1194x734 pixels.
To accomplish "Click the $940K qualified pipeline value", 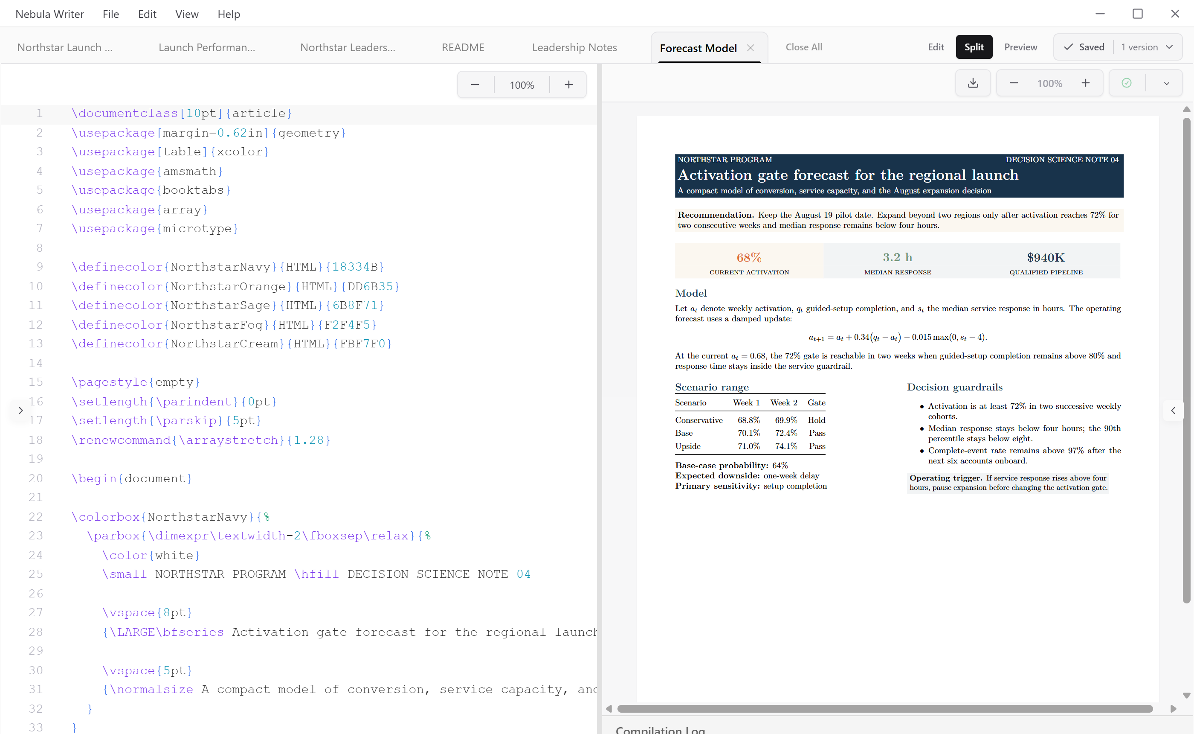I will click(x=1046, y=257).
